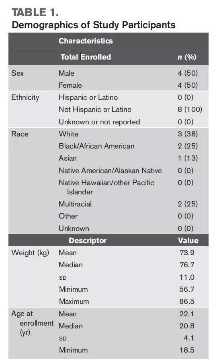Click the Asian value 1 (13)
Image resolution: width=217 pixels, height=359 pixels.
188,158
